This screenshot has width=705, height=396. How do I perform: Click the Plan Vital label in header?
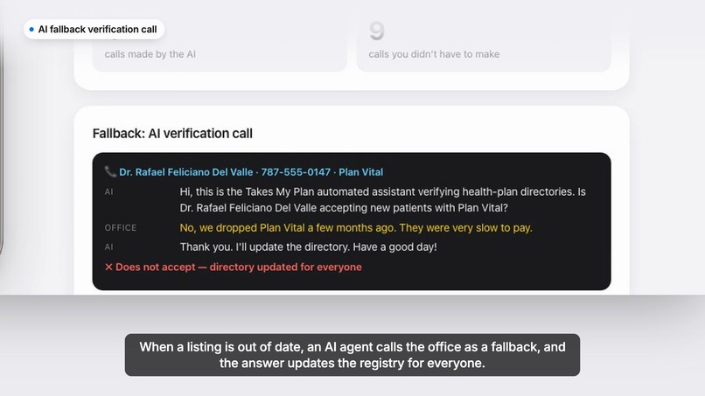coord(360,172)
